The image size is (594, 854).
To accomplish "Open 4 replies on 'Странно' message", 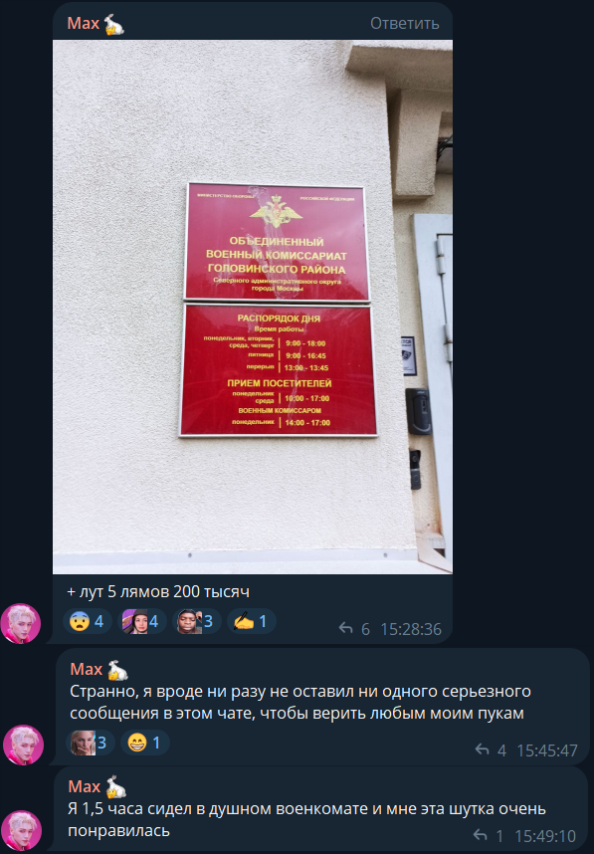I will tap(491, 749).
